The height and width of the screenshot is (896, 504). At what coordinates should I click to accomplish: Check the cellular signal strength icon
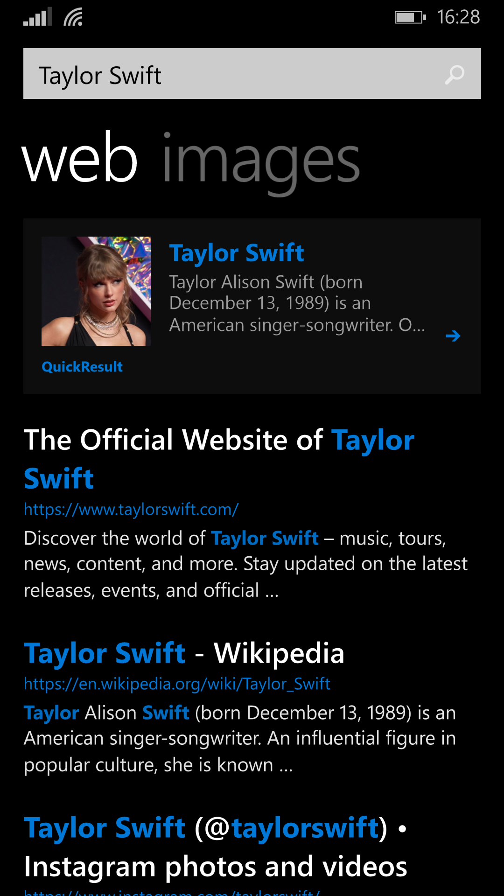(38, 17)
